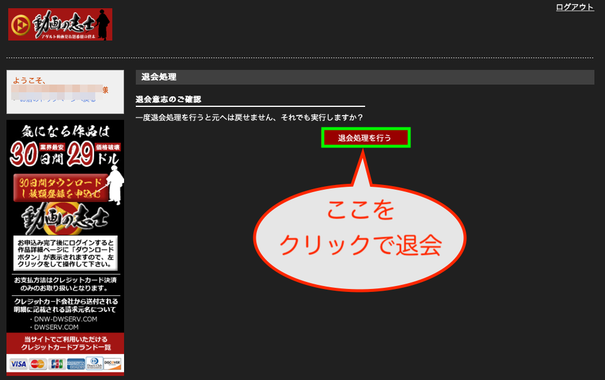
Task: Click the site logo in the header
Action: coord(60,25)
